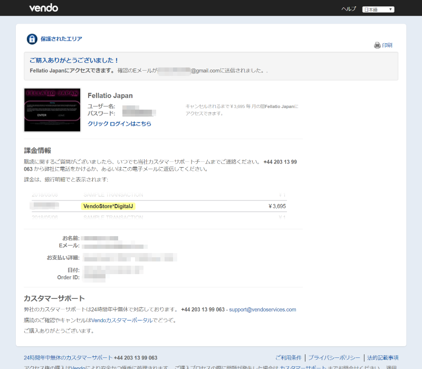The image size is (422, 369).
Task: Open the Vendoカスタマーポータル link
Action: point(122,321)
